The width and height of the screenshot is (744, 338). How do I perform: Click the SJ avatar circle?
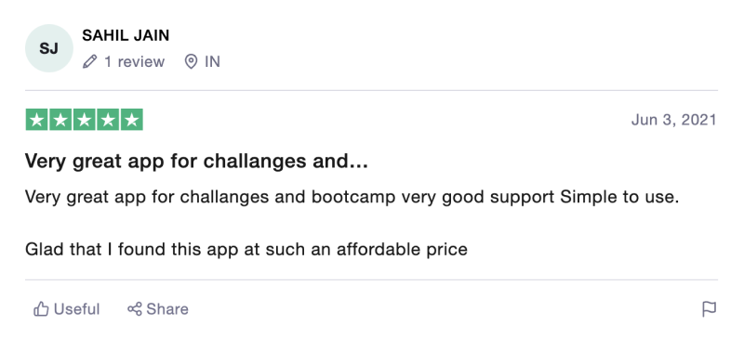(x=49, y=48)
